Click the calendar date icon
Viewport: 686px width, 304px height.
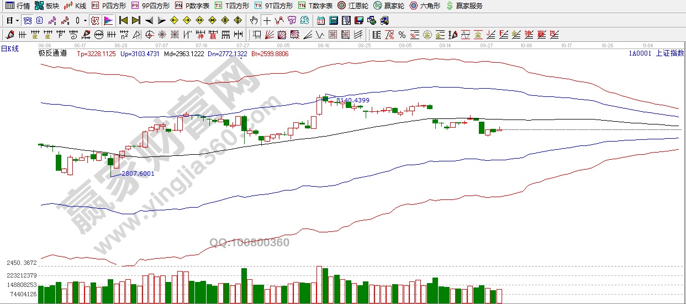[x=320, y=21]
